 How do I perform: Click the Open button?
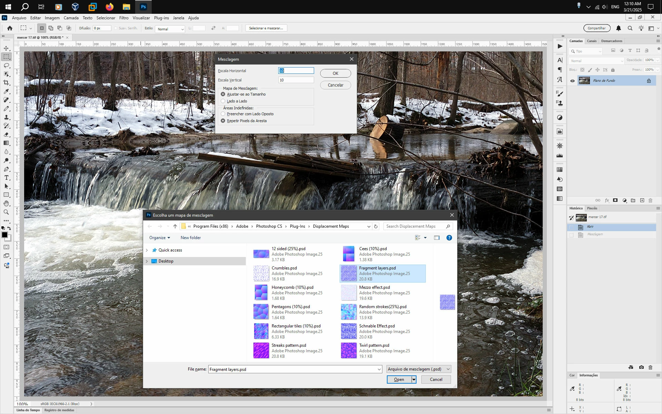click(x=399, y=379)
